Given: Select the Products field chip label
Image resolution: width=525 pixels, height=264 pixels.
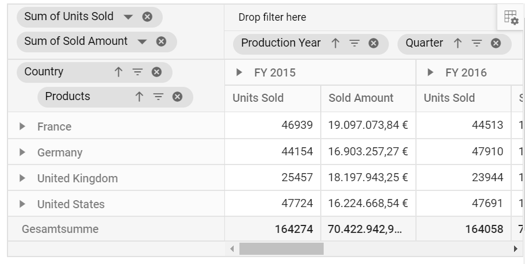Looking at the screenshot, I should pyautogui.click(x=67, y=96).
